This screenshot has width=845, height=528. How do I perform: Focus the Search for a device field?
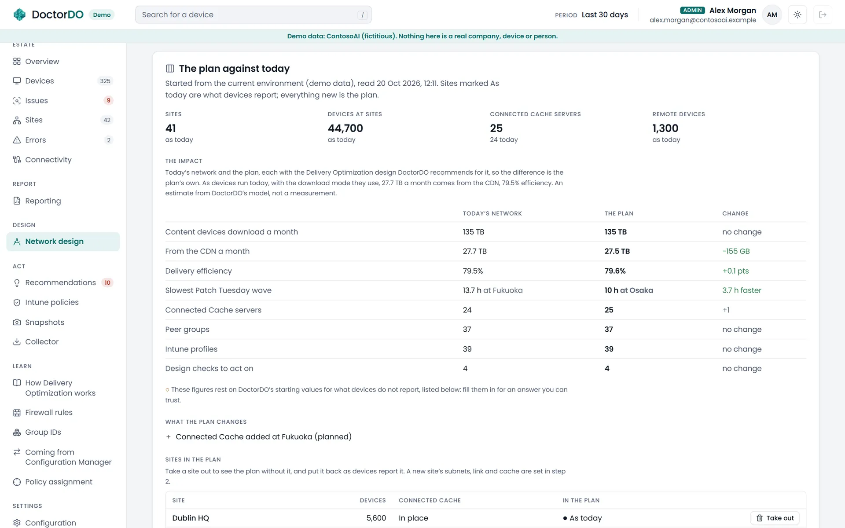tap(253, 15)
